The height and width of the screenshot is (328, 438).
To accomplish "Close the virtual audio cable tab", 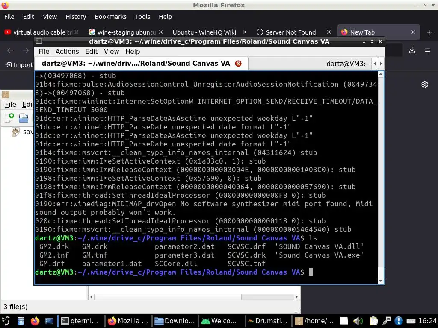I will click(x=77, y=32).
